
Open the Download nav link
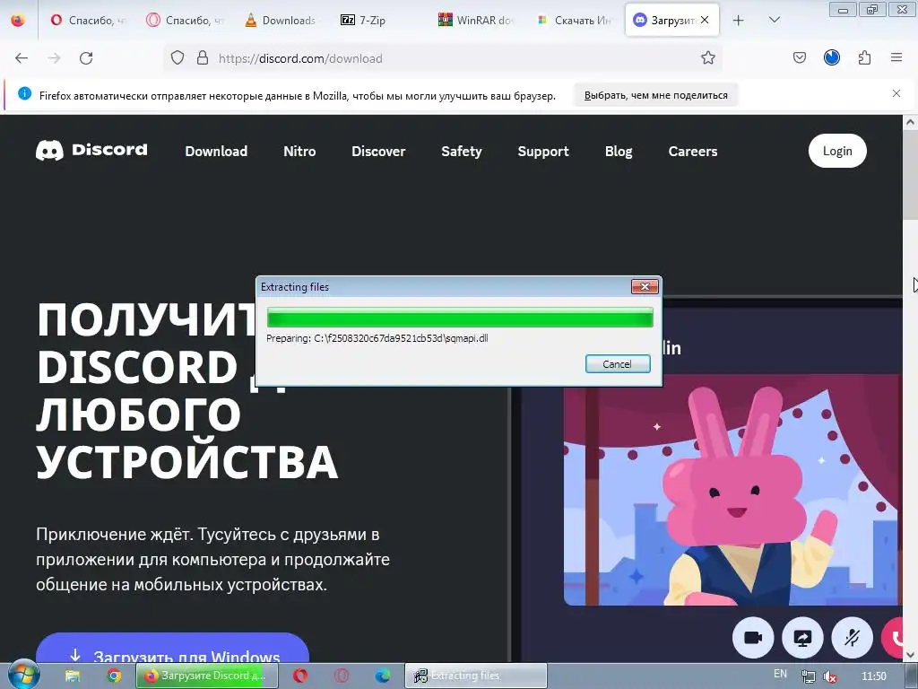(216, 151)
